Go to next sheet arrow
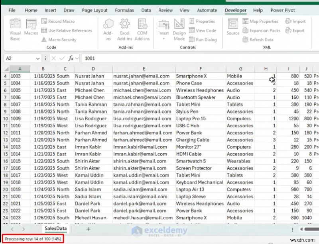The image size is (319, 244). pos(24,229)
